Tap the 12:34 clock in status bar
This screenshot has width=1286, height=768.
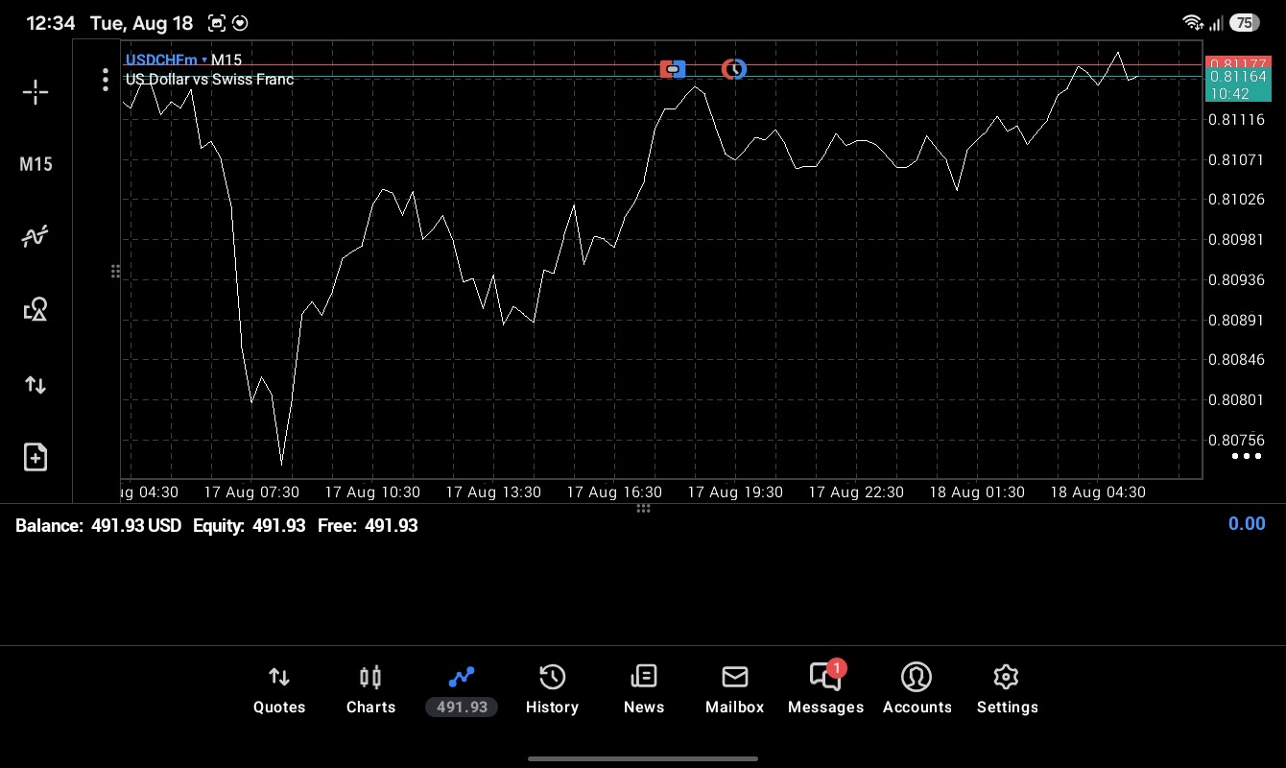pyautogui.click(x=51, y=23)
